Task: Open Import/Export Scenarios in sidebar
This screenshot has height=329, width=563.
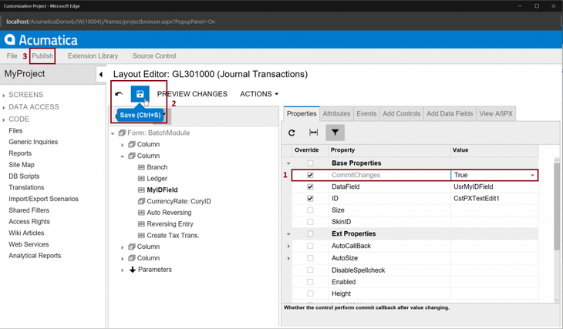Action: 43,199
